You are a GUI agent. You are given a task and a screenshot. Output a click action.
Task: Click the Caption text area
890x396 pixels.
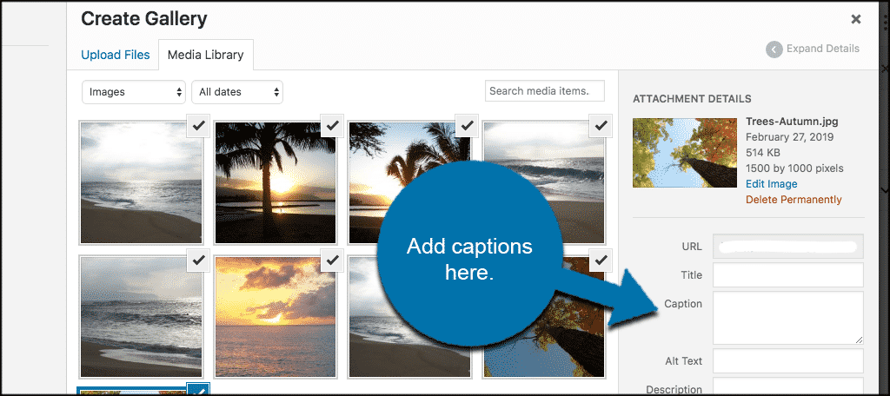tap(787, 318)
